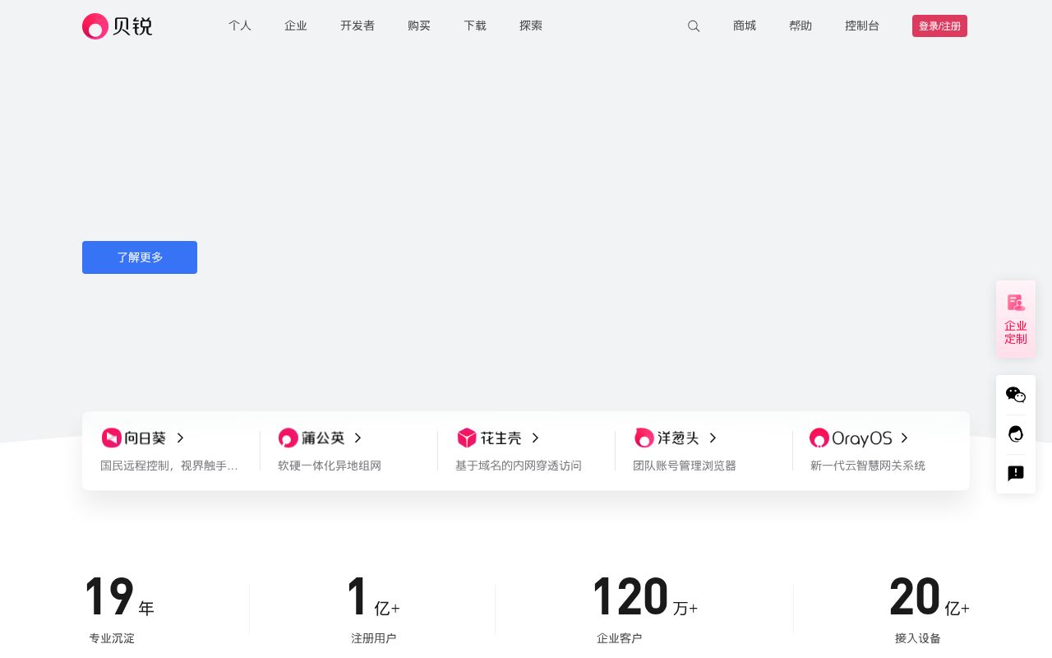Click the 接入设备 statistic label
This screenshot has height=658, width=1052.
[918, 638]
